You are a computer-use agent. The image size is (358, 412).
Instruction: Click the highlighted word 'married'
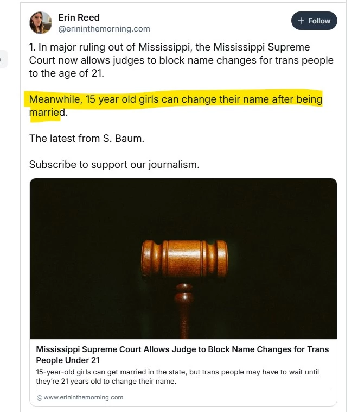coord(47,113)
